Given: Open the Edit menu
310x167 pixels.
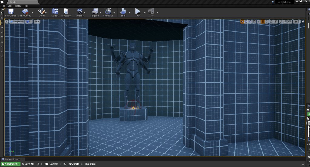Looking at the screenshot, I should [10, 6].
